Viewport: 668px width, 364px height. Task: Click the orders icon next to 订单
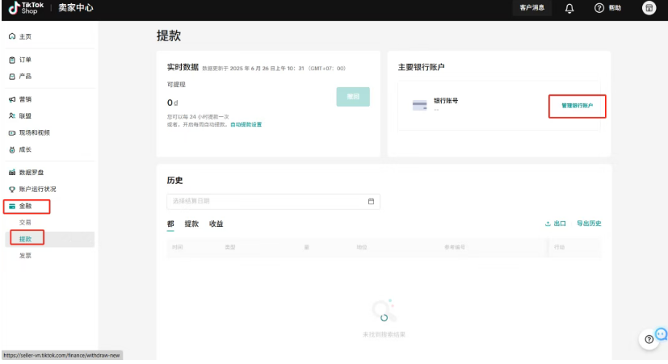tap(12, 60)
